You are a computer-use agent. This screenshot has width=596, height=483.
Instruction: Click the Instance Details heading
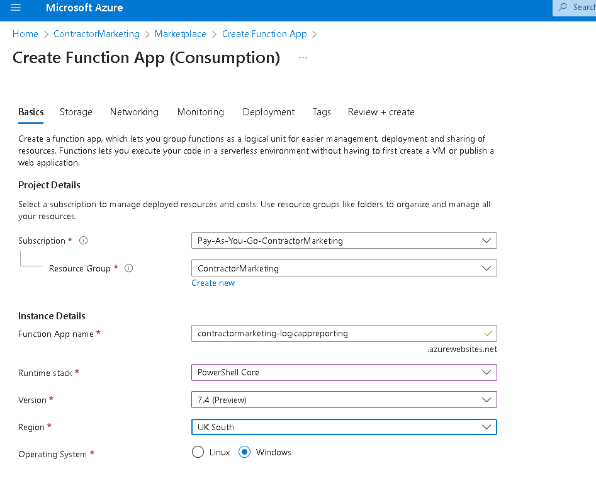52,316
